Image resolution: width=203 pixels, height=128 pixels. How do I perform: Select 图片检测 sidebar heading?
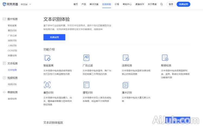pyautogui.click(x=12, y=19)
